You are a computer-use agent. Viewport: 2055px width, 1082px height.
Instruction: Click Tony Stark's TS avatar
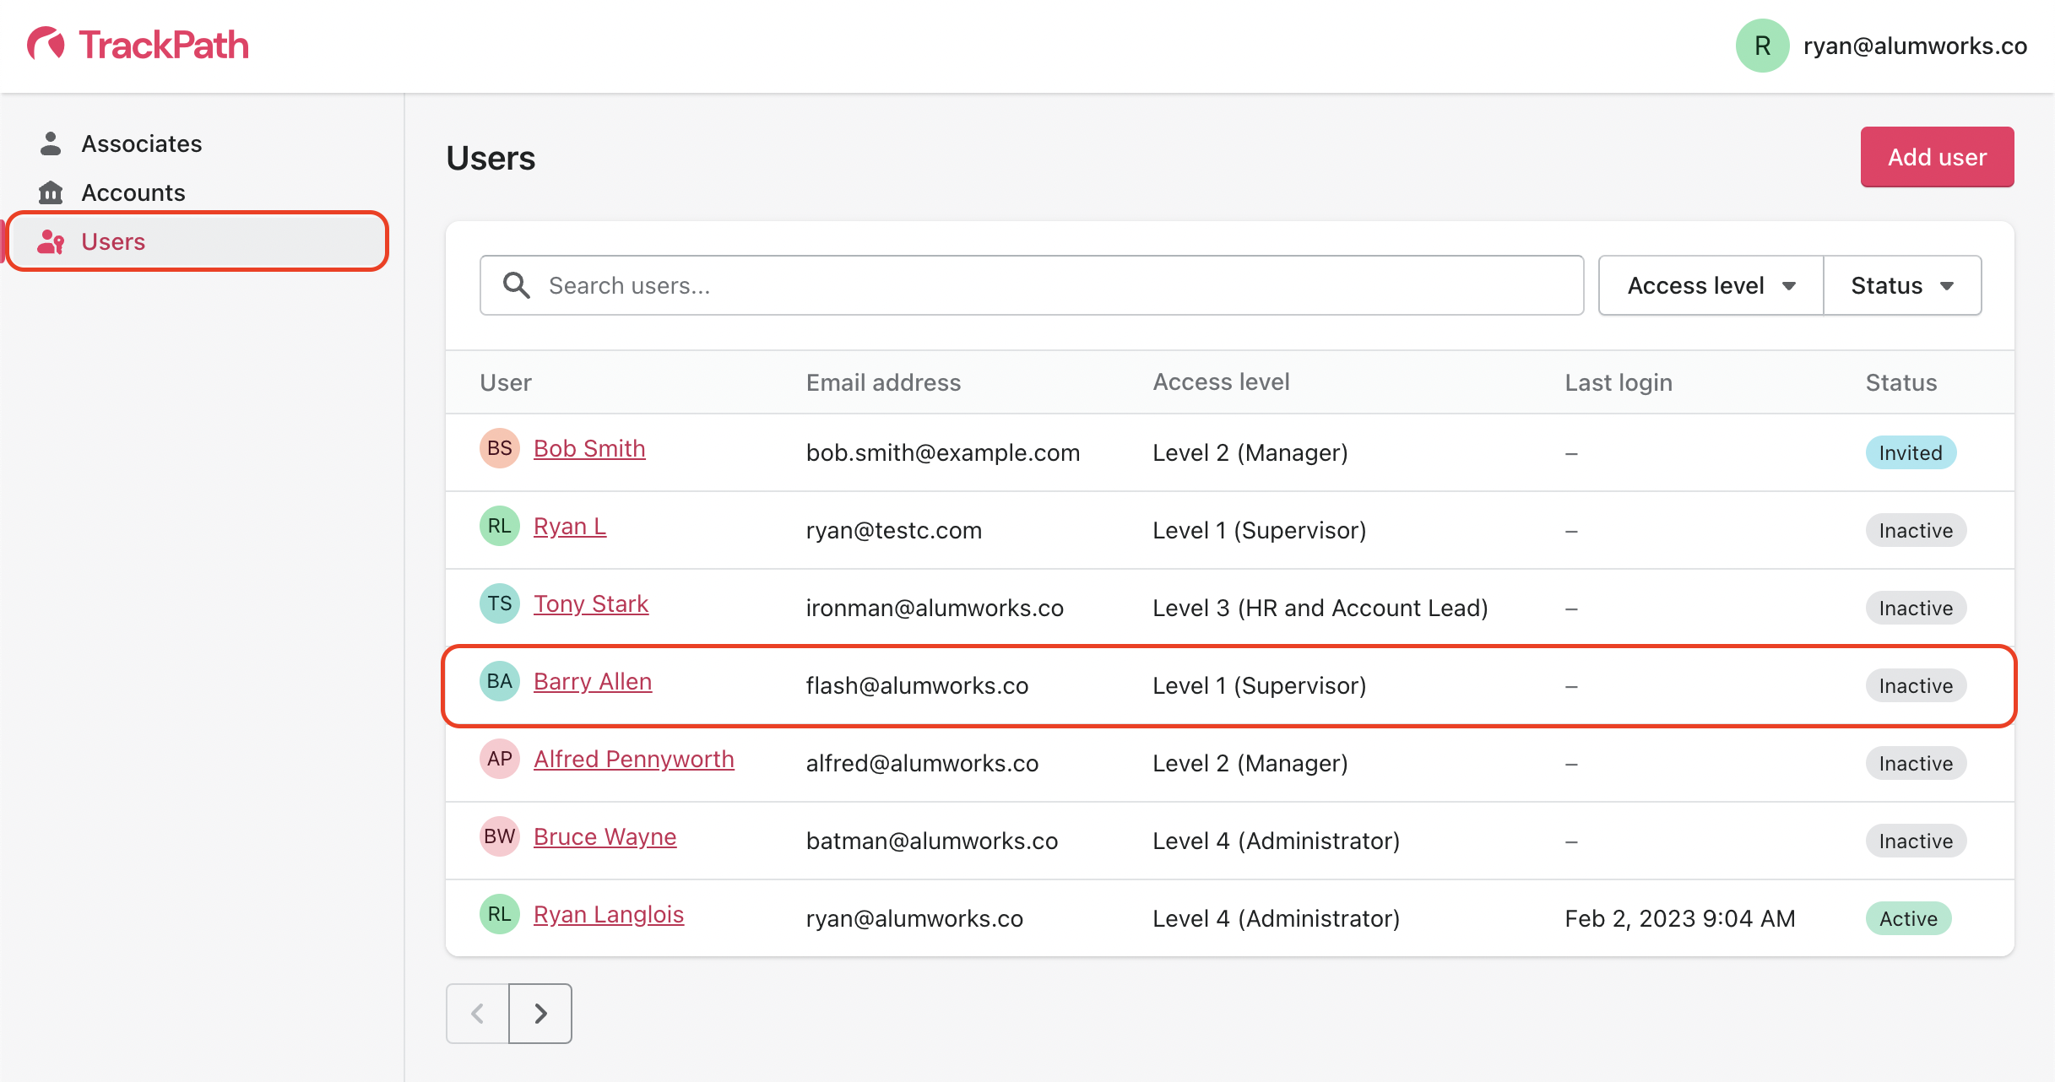[500, 603]
